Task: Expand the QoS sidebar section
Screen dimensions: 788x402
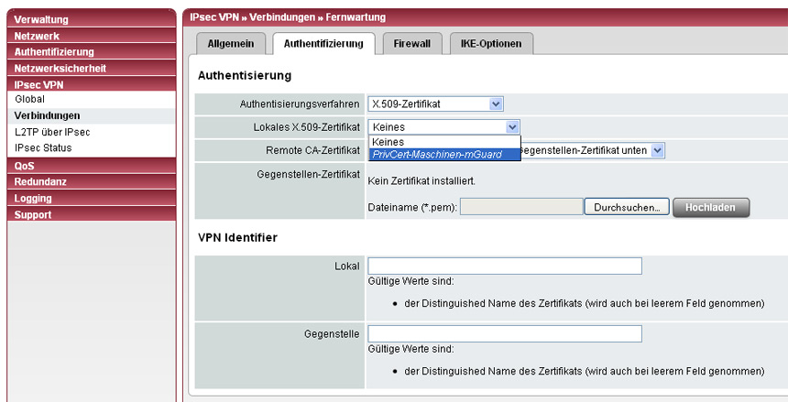Action: (25, 166)
